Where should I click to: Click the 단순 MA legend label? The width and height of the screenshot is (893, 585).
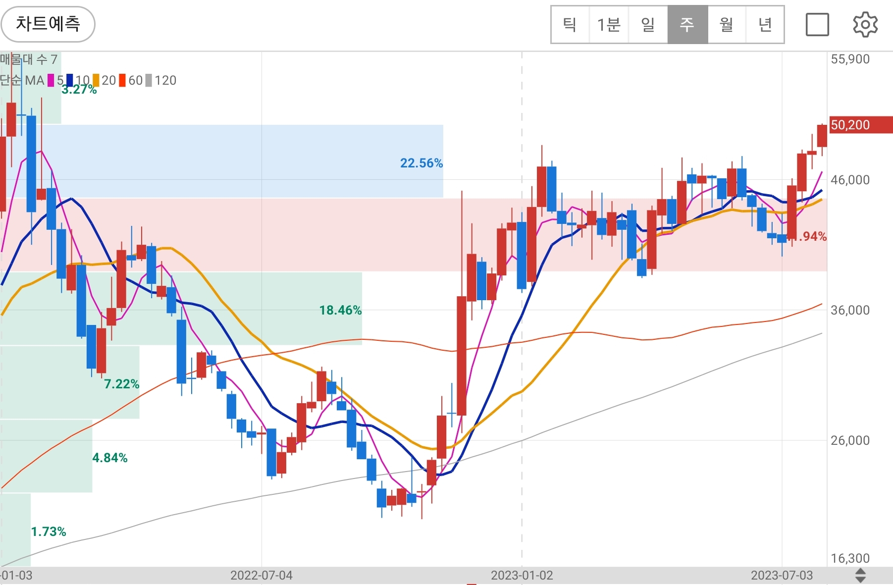click(22, 80)
